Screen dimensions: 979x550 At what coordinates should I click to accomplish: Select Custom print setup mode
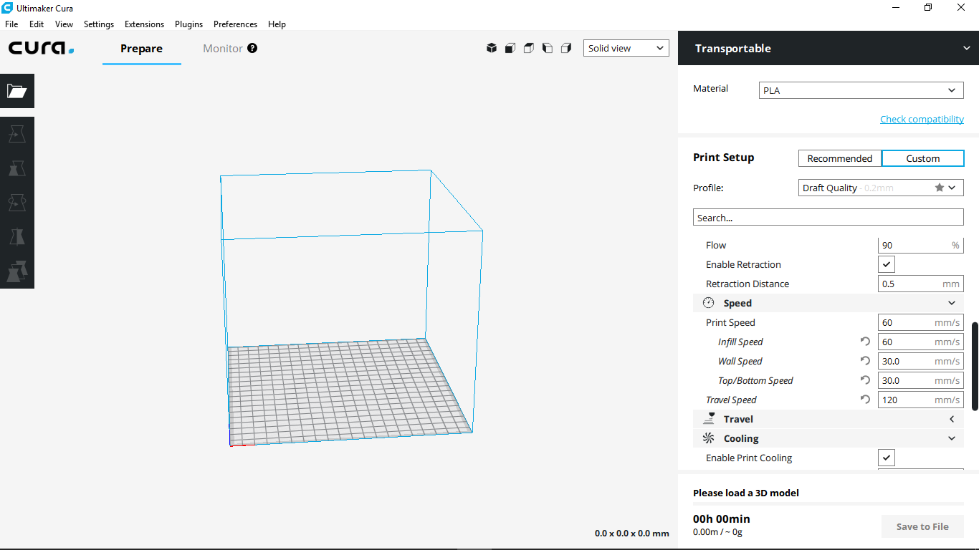[922, 158]
